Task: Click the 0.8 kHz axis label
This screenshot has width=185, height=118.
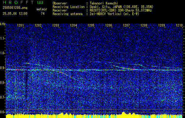Action: 3,83
